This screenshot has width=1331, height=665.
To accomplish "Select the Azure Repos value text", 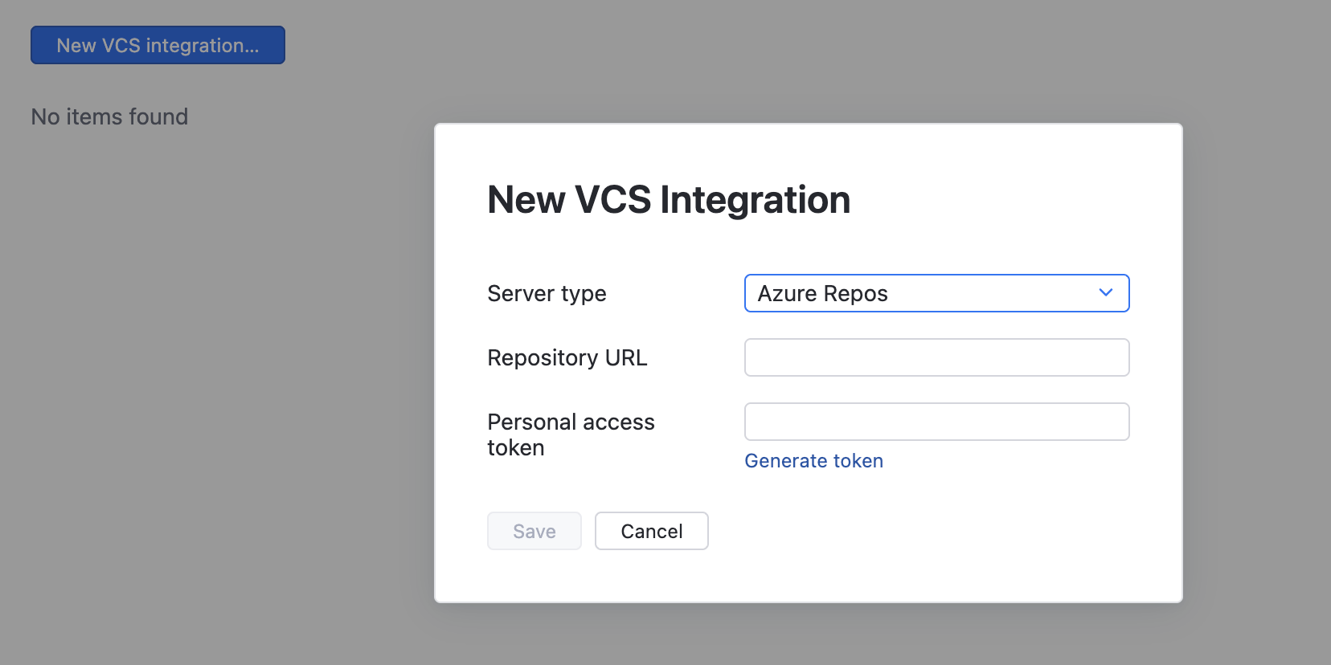I will (822, 294).
